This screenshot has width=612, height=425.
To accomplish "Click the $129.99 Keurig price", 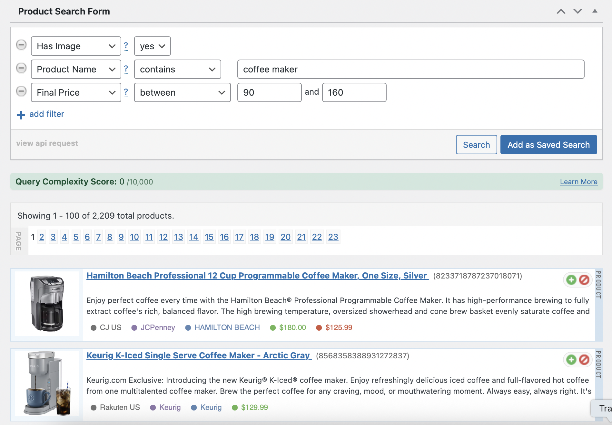I will point(254,407).
